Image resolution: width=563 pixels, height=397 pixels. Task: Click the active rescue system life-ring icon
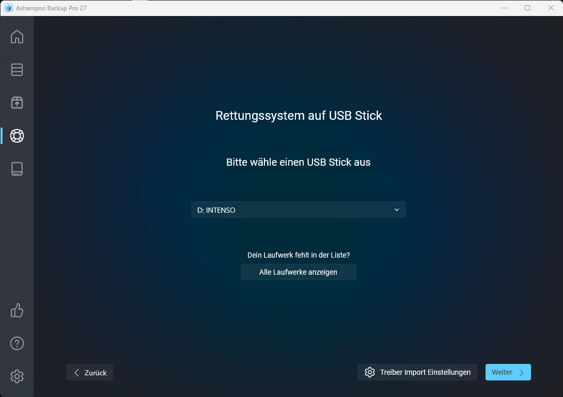tap(17, 136)
